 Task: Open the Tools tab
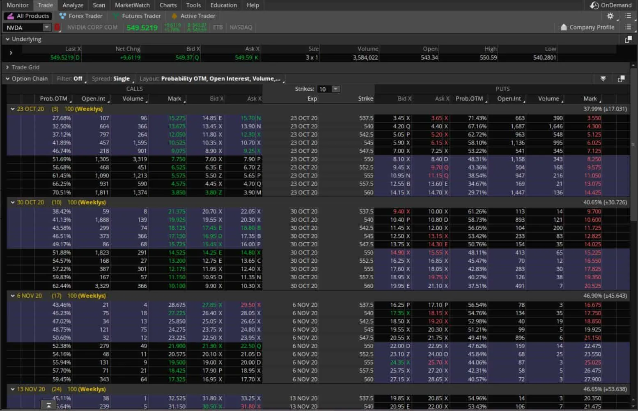tap(193, 5)
